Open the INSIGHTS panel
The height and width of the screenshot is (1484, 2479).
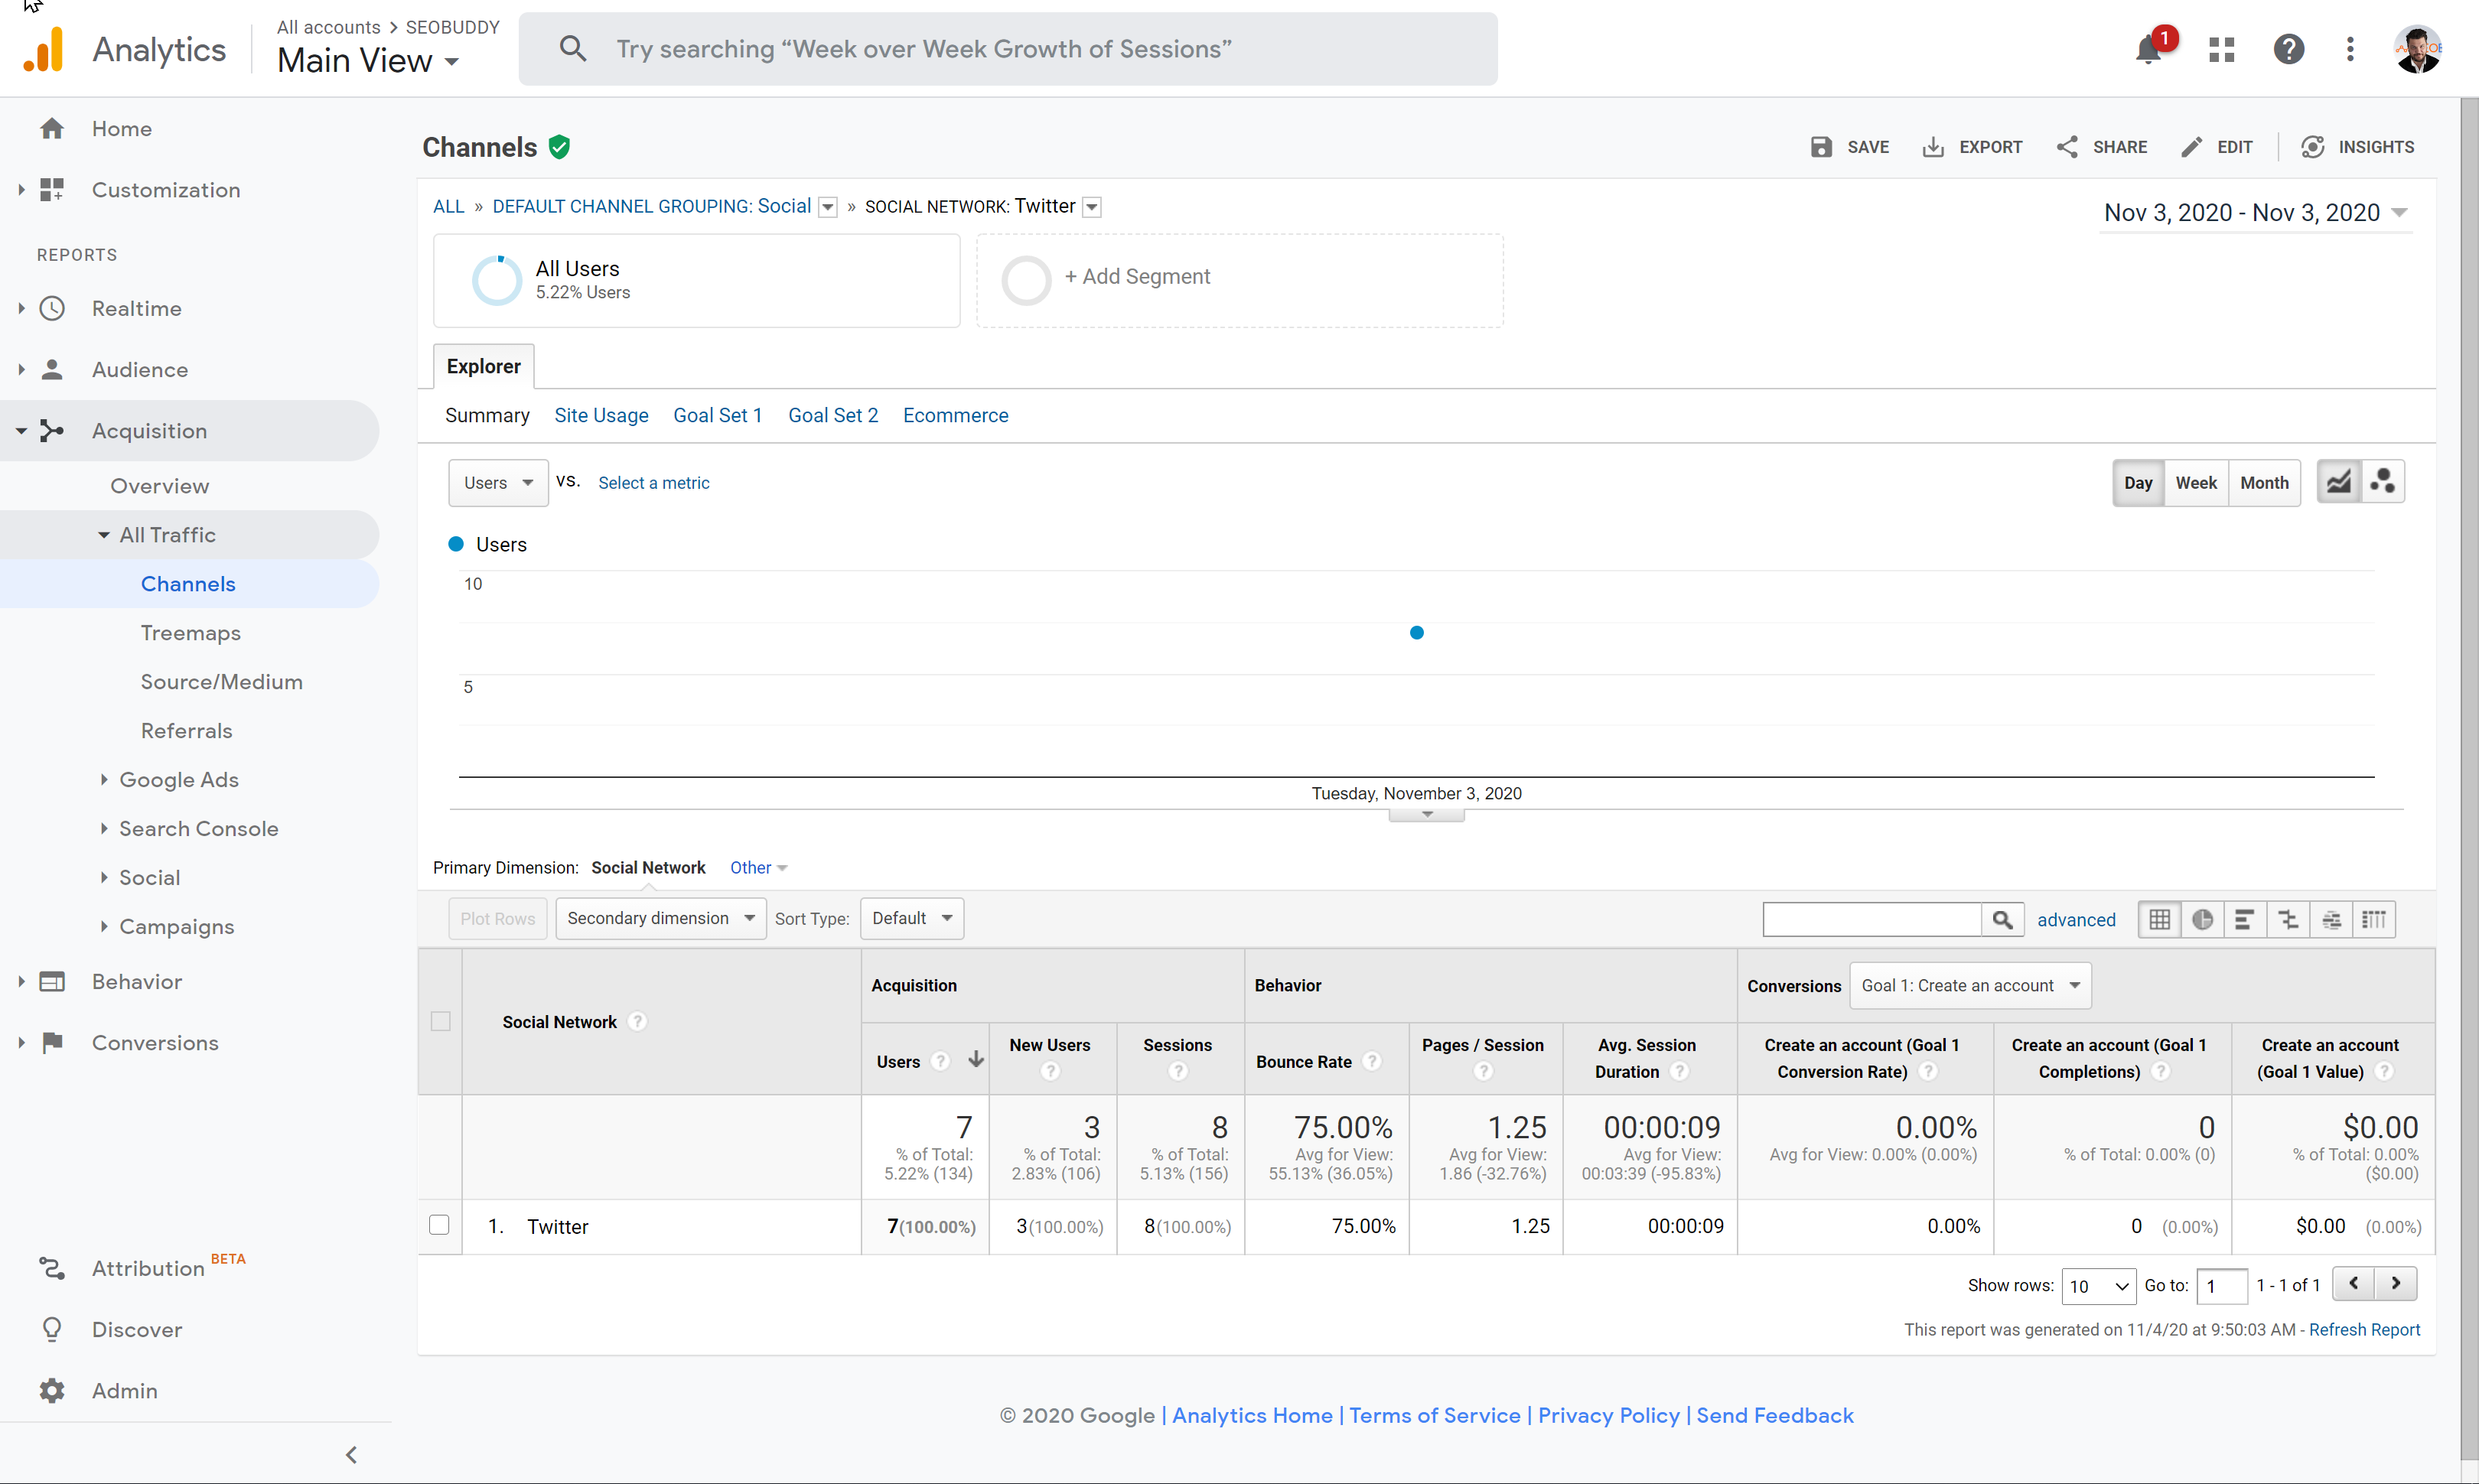coord(2357,147)
